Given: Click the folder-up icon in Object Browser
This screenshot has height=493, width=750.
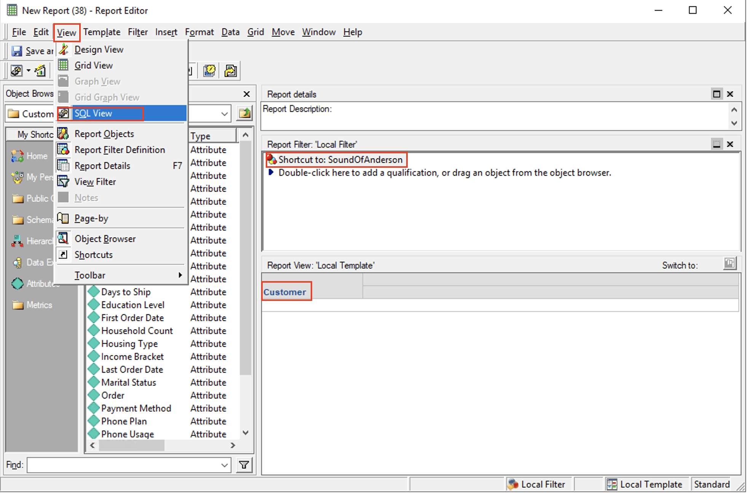Looking at the screenshot, I should [244, 113].
